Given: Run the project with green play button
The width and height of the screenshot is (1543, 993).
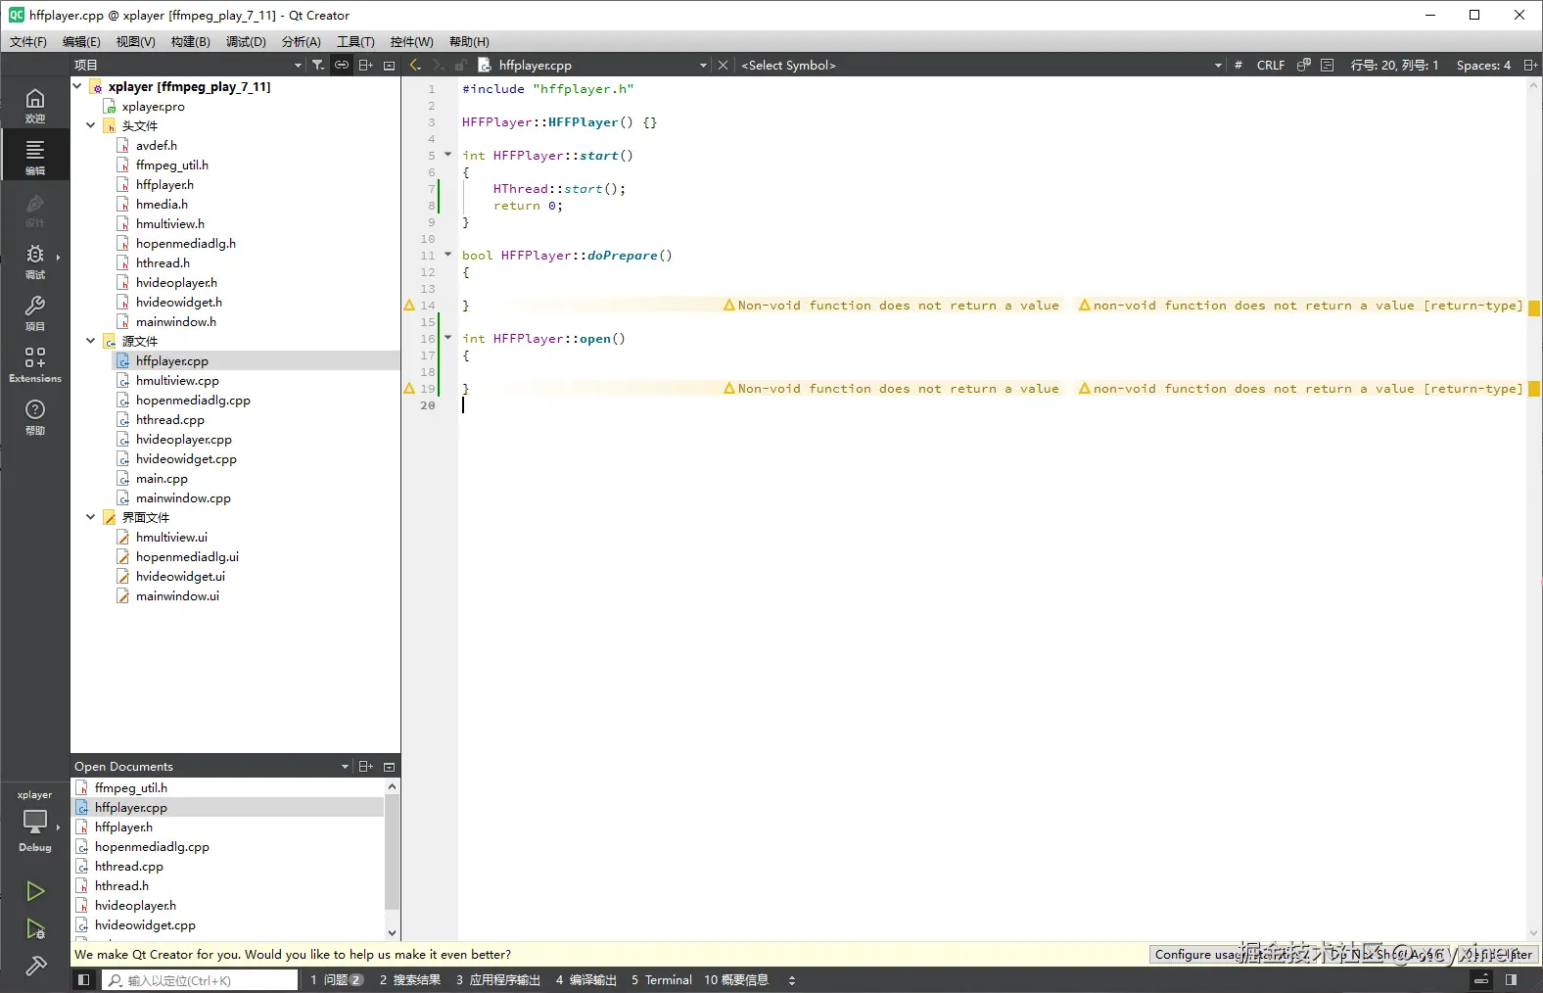Looking at the screenshot, I should 35,890.
